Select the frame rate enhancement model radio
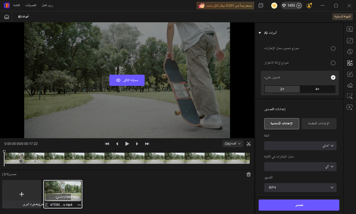Viewport: 356px width, 214px height. coord(333,48)
